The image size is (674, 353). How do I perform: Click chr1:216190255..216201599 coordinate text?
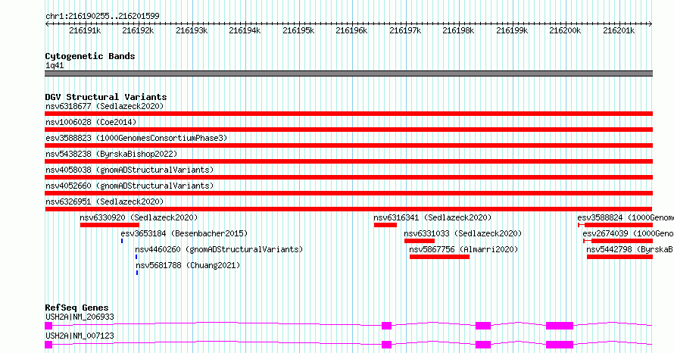(x=102, y=16)
